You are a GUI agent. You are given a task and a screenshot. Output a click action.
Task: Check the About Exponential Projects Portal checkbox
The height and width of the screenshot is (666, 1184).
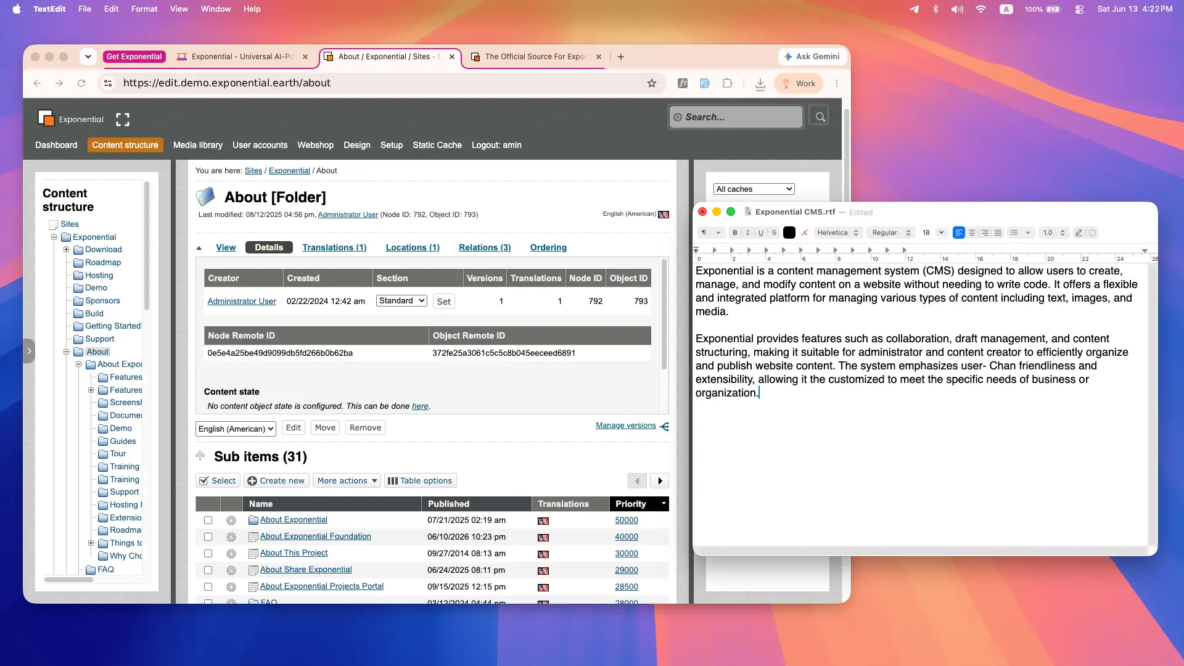tap(208, 587)
